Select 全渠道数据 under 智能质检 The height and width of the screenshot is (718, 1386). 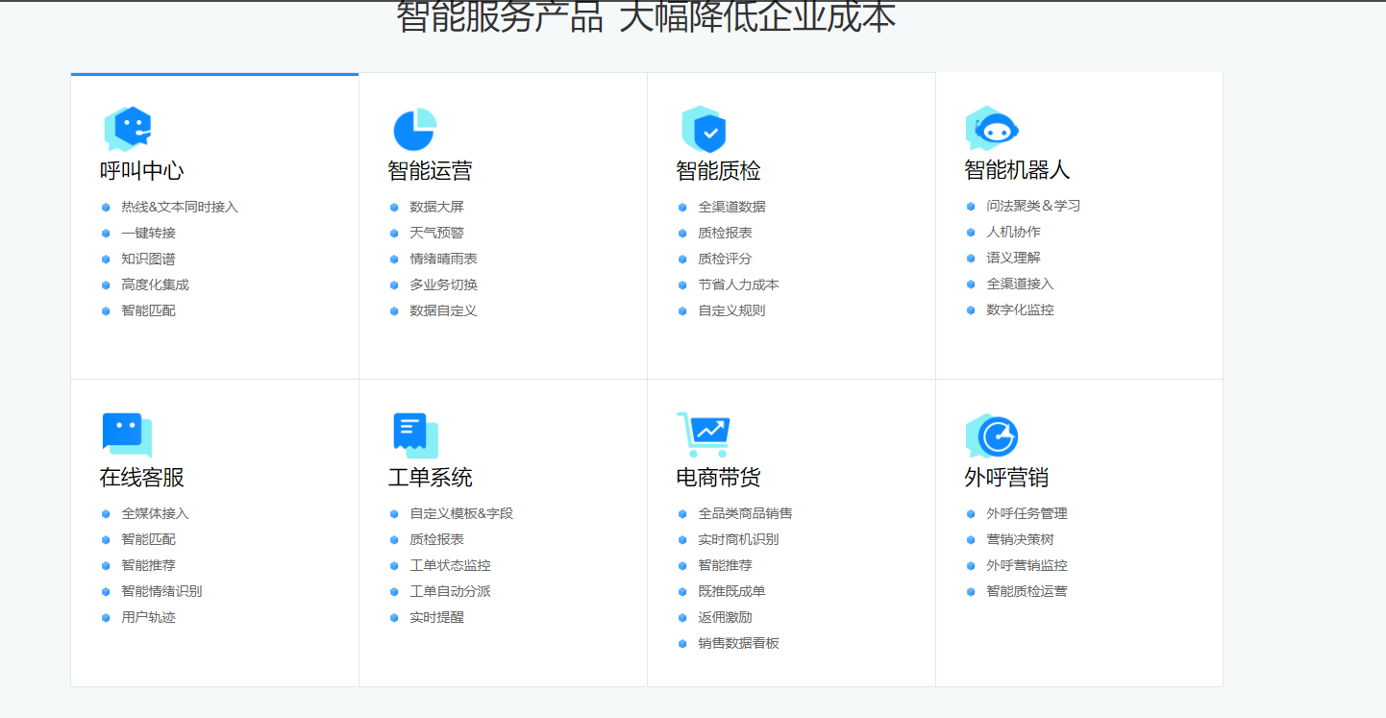[731, 207]
